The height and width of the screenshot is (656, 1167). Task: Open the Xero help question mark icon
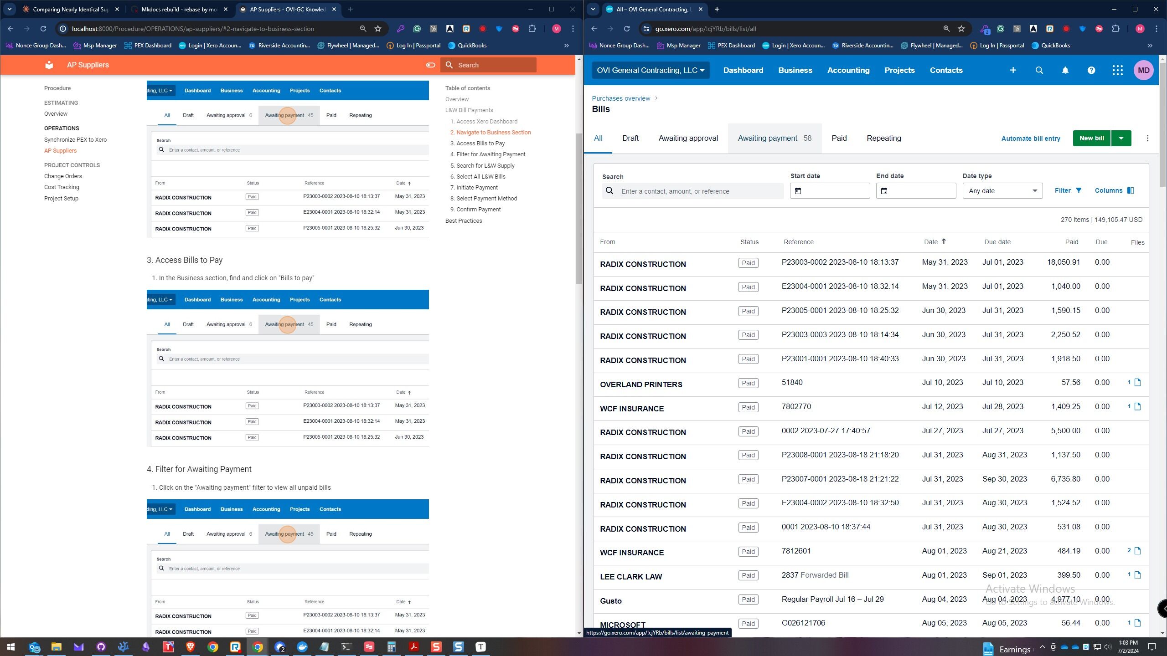pos(1091,70)
